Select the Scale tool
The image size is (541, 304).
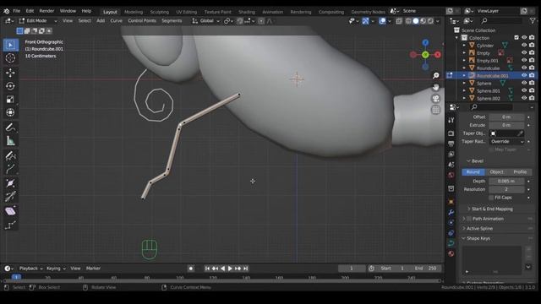(x=10, y=100)
